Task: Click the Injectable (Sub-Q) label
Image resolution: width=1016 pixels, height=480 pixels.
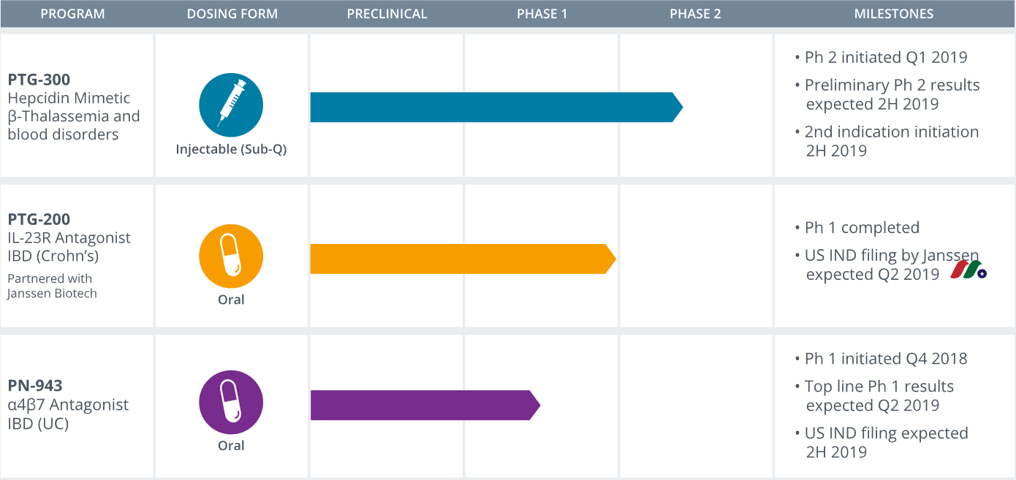Action: tap(231, 150)
